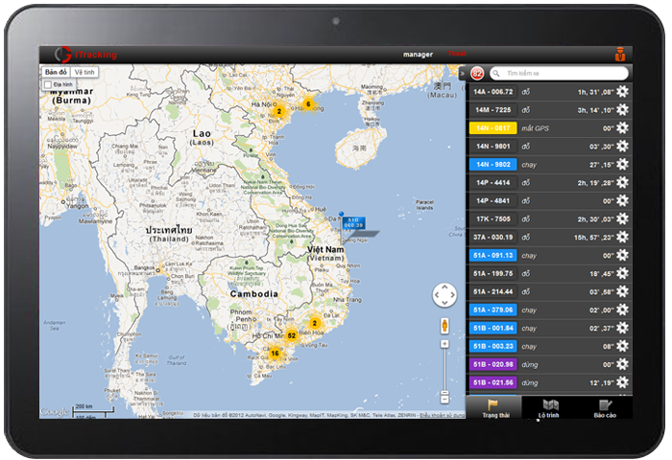Click the iTracking logo
The width and height of the screenshot is (672, 460).
85,55
